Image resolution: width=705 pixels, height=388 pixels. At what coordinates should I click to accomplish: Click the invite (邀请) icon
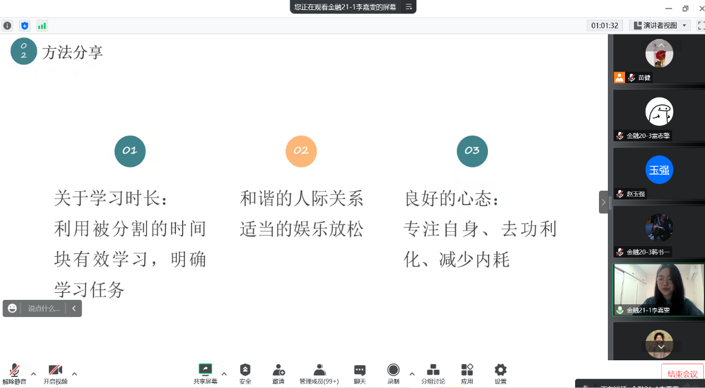(x=278, y=374)
